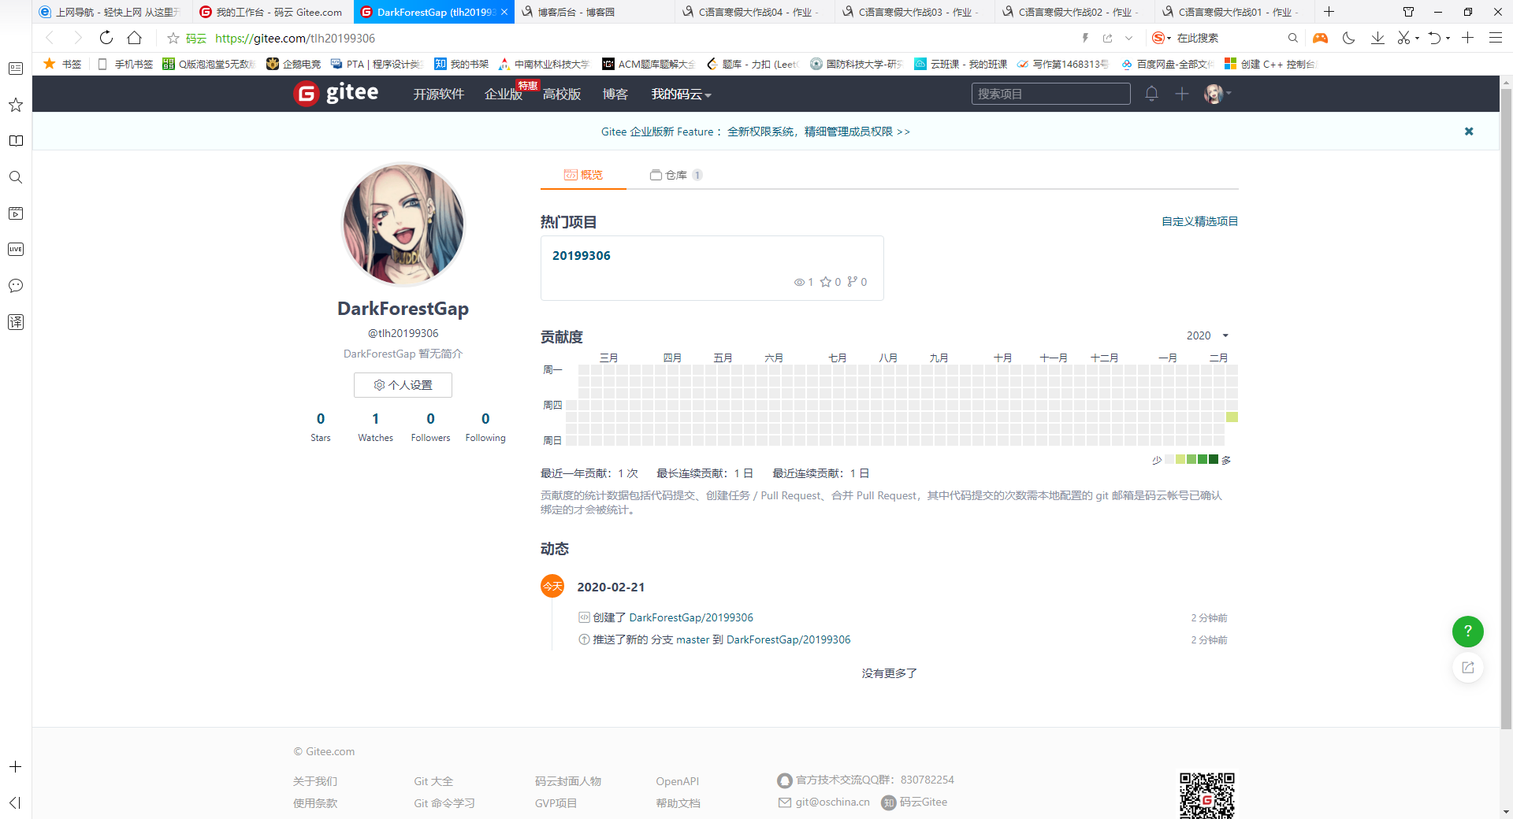The width and height of the screenshot is (1513, 819).
Task: Click the green help question mark button
Action: pyautogui.click(x=1467, y=631)
